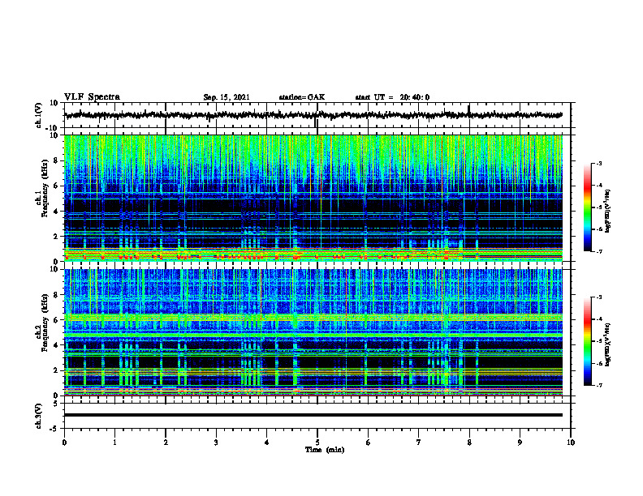Click the ch.2 spectrogram color bar
This screenshot has width=643, height=496.
click(587, 341)
